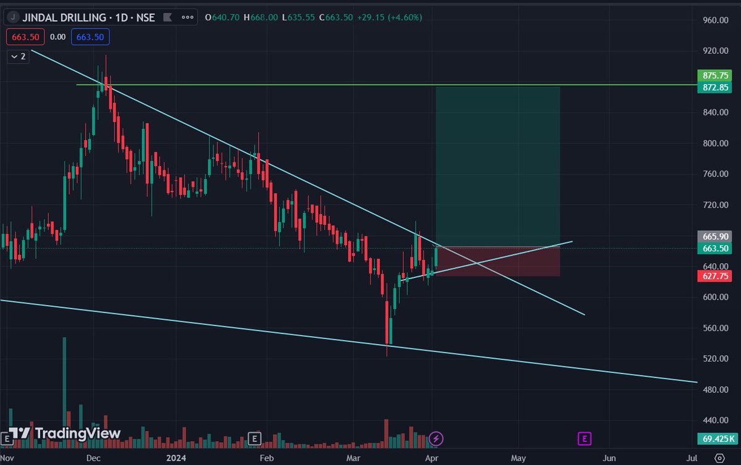The image size is (741, 465).
Task: Click the JINDAL DRILLING · 1D · NSE title
Action: click(89, 17)
